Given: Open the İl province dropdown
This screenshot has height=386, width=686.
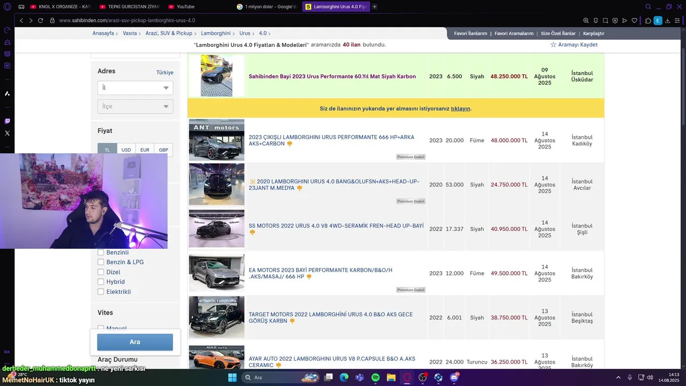Looking at the screenshot, I should pyautogui.click(x=135, y=88).
